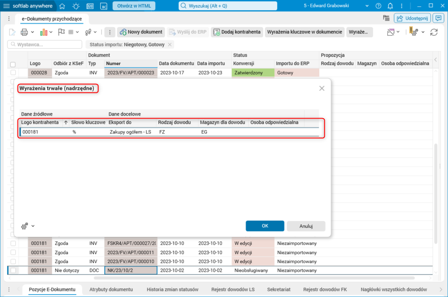Viewport: 448px width, 297px height.
Task: Expand the dialog gear dropdown arrow
Action: coord(33,226)
